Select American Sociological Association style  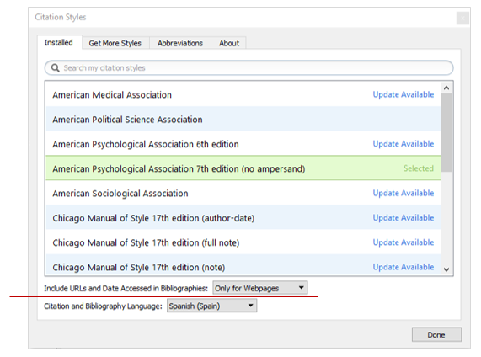(x=243, y=193)
